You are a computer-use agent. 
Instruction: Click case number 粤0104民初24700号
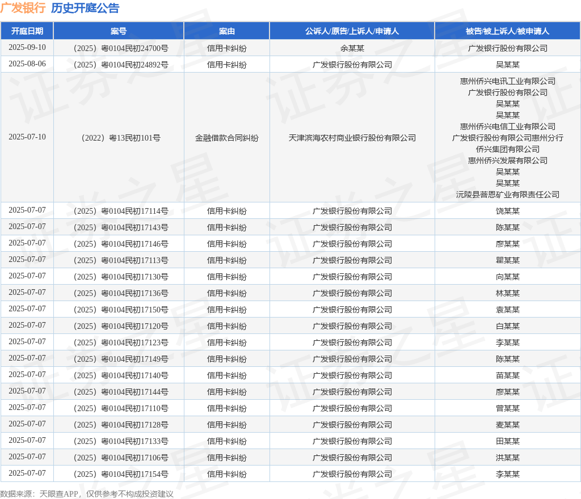coord(121,48)
